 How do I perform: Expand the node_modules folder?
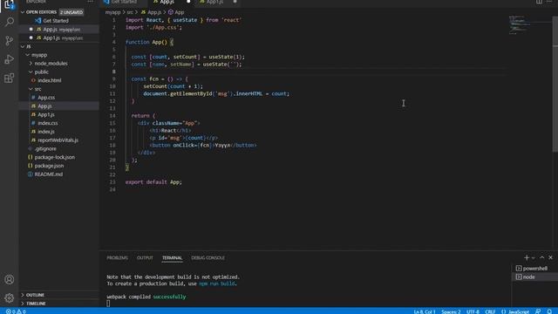51,64
